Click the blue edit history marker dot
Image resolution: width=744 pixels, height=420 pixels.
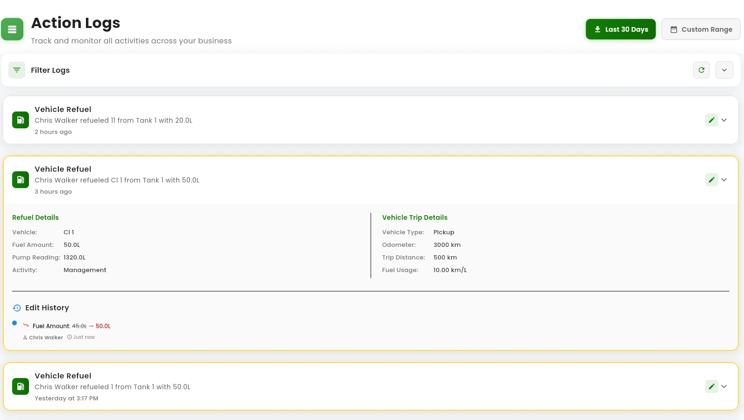(x=14, y=323)
